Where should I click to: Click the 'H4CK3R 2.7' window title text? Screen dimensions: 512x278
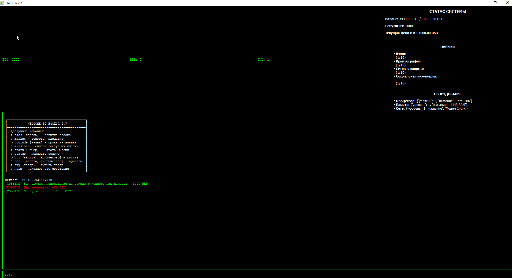pos(14,3)
